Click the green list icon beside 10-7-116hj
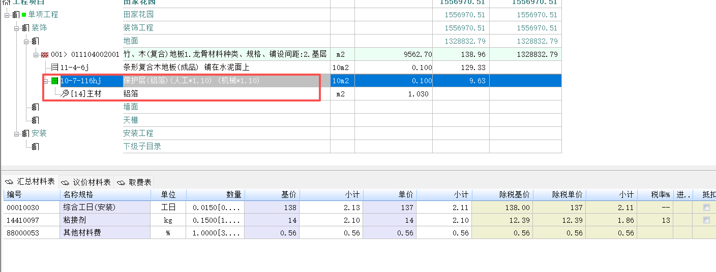 click(x=54, y=81)
